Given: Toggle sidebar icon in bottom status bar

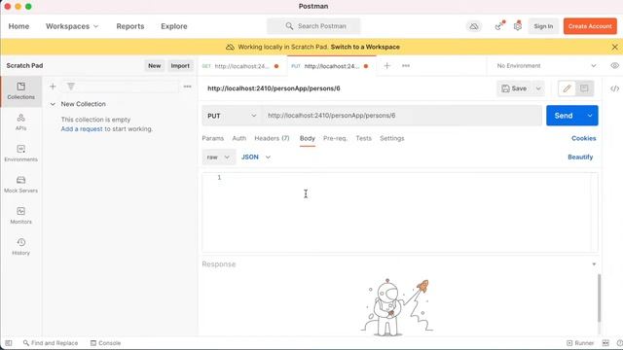Looking at the screenshot, I should pos(9,343).
